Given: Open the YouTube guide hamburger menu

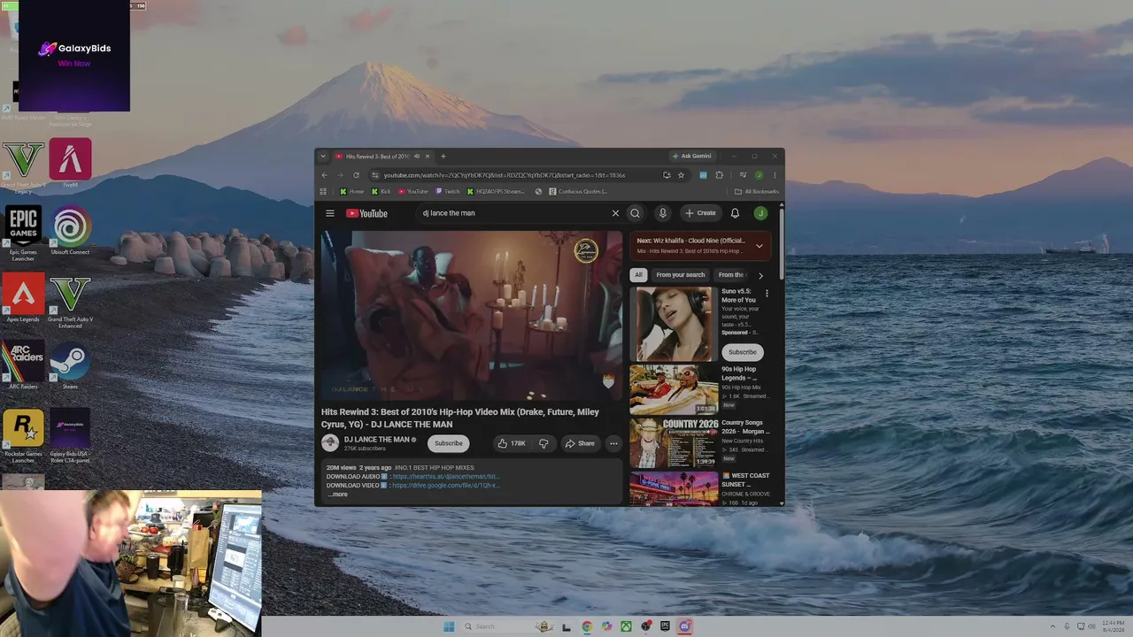Looking at the screenshot, I should (x=329, y=213).
